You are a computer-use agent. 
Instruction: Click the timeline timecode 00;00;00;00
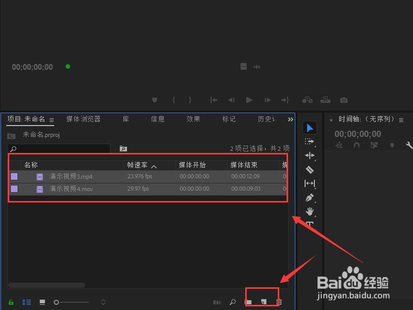coord(358,134)
